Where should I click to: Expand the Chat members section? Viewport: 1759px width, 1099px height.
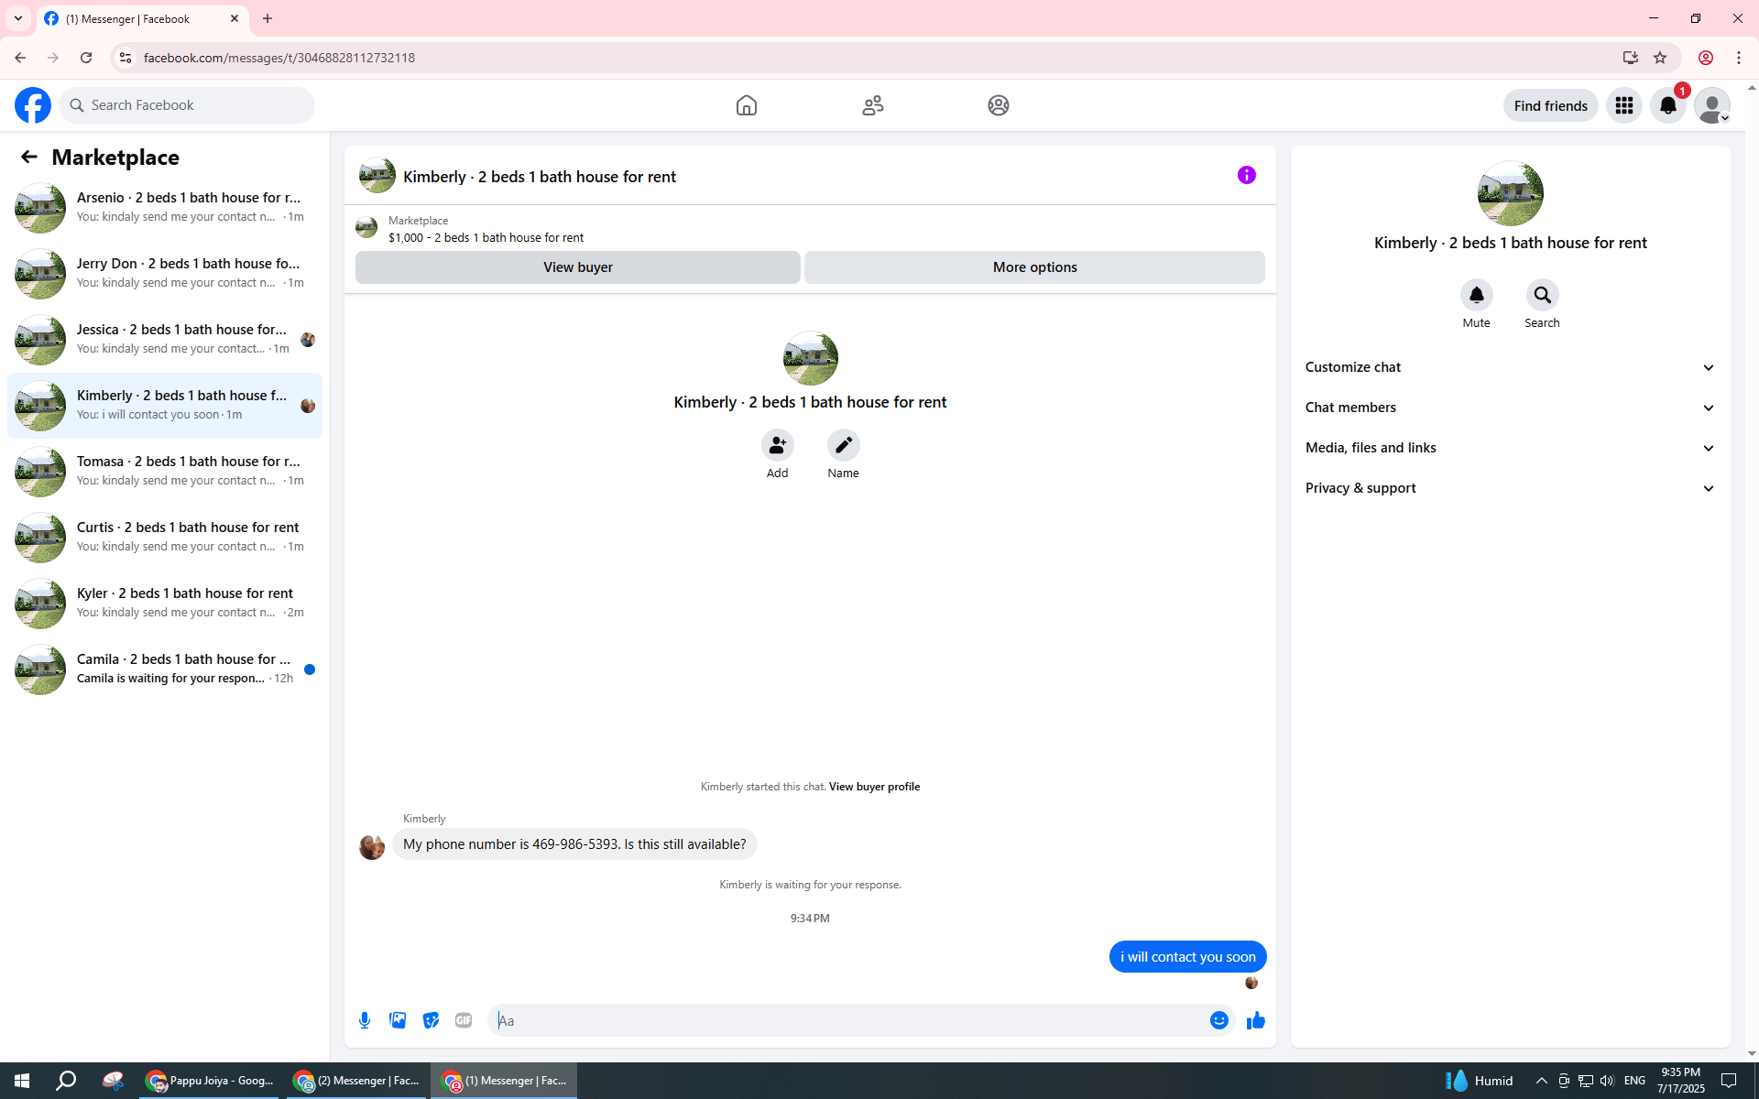point(1510,408)
